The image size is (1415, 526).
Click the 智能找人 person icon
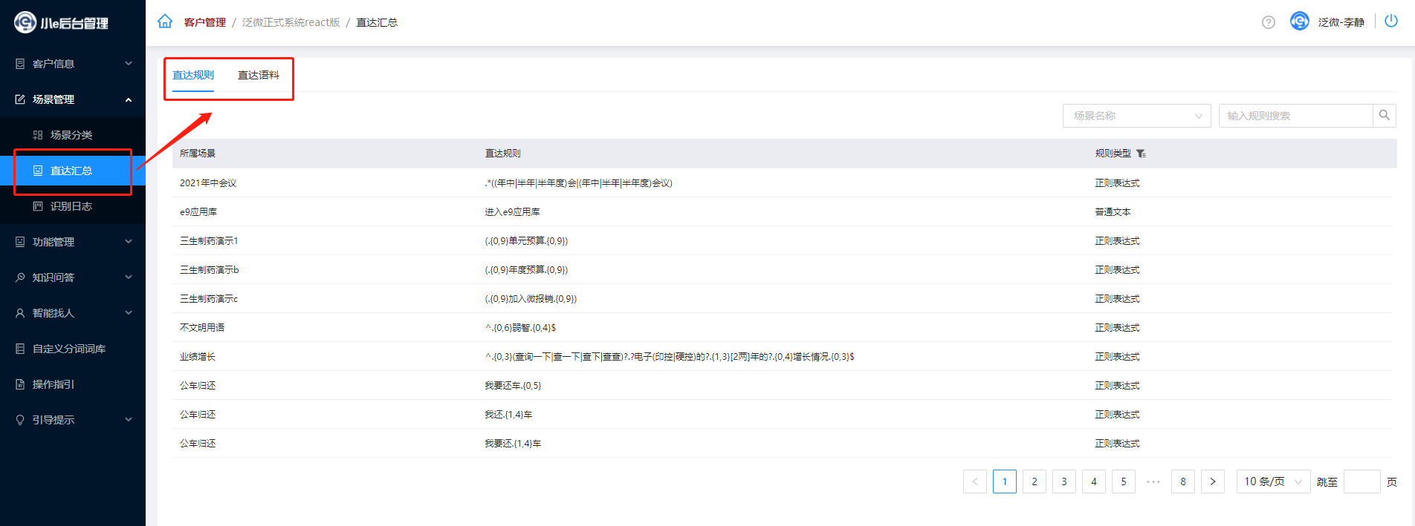[x=20, y=313]
